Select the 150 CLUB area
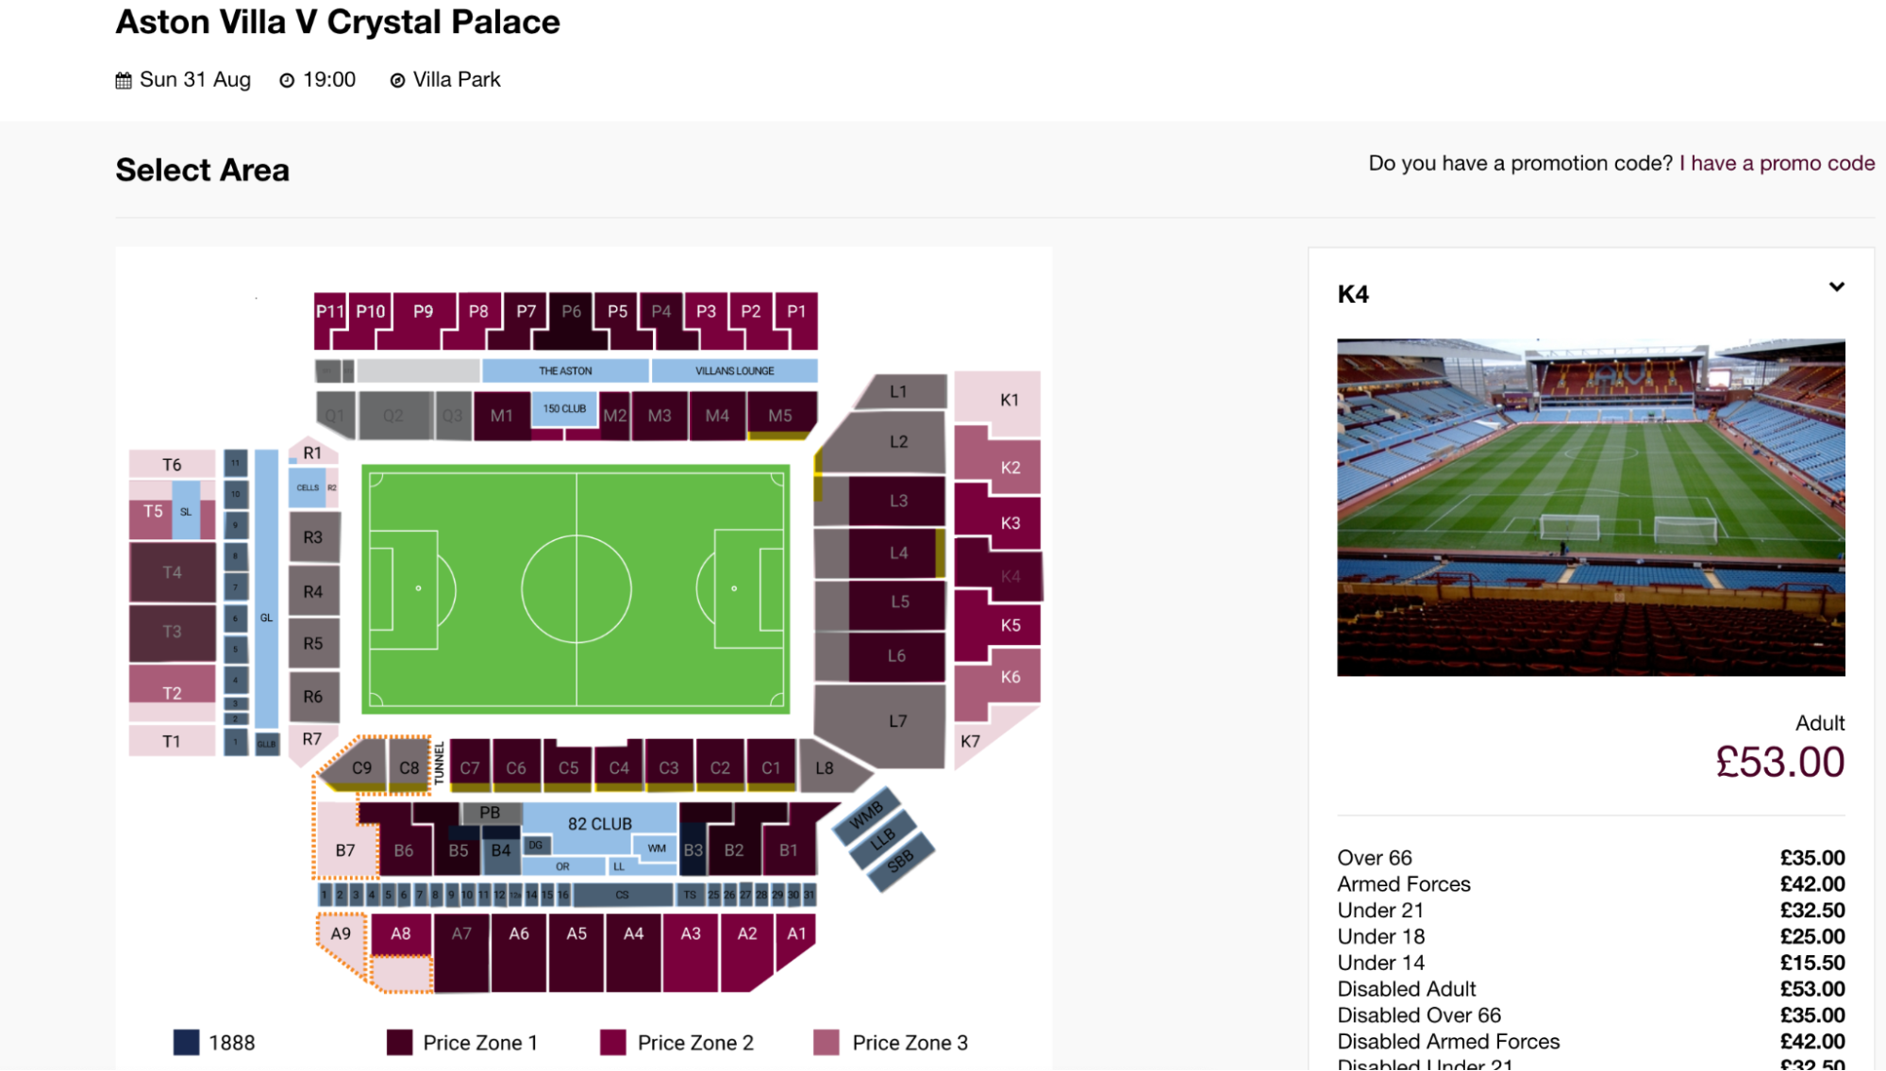 [563, 408]
